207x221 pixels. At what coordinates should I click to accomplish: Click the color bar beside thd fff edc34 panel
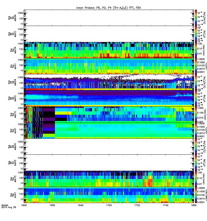196,82
